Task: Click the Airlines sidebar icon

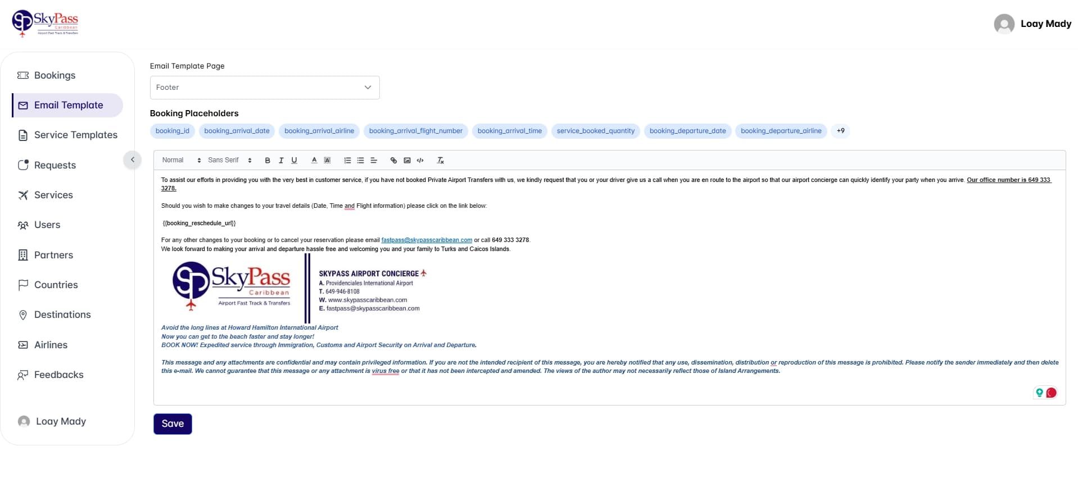Action: point(23,345)
